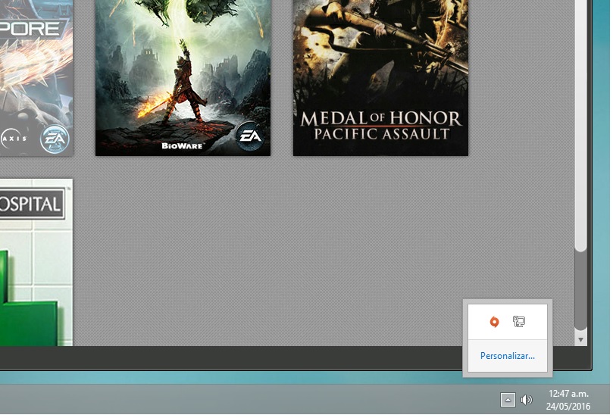Collapse the hidden tray icons arrow

coord(508,400)
